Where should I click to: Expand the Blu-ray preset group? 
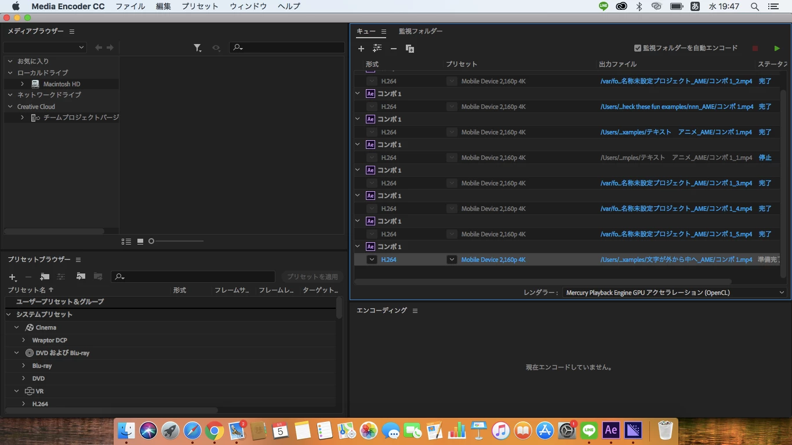[24, 366]
